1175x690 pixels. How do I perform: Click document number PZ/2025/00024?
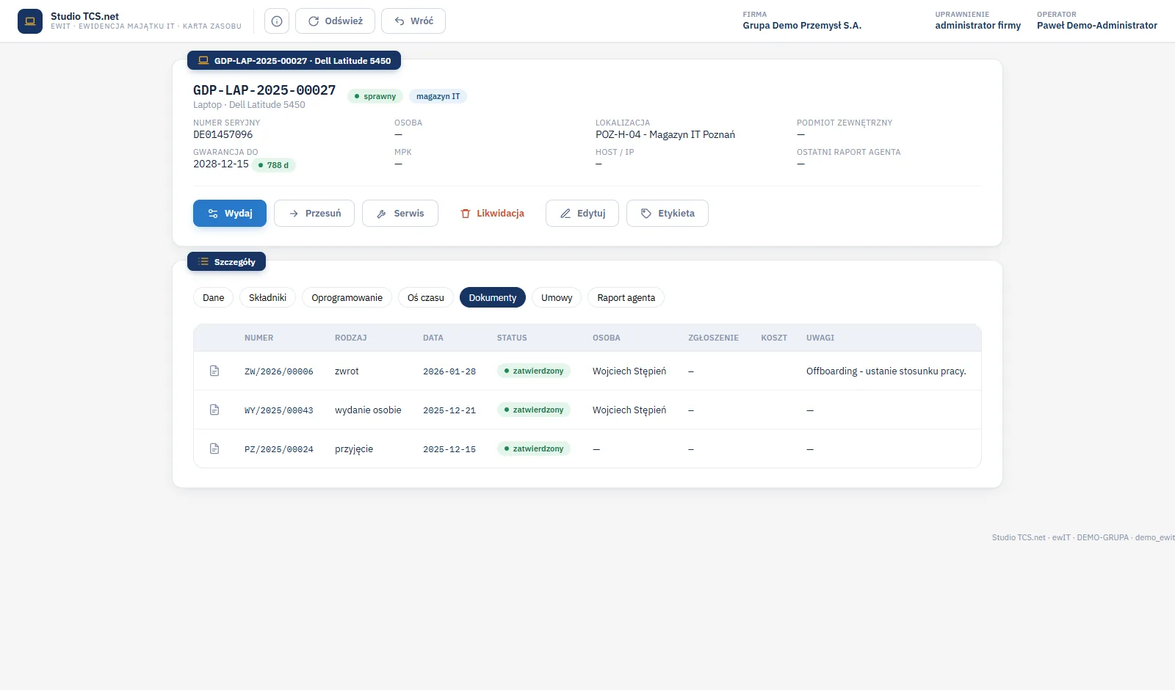tap(279, 449)
